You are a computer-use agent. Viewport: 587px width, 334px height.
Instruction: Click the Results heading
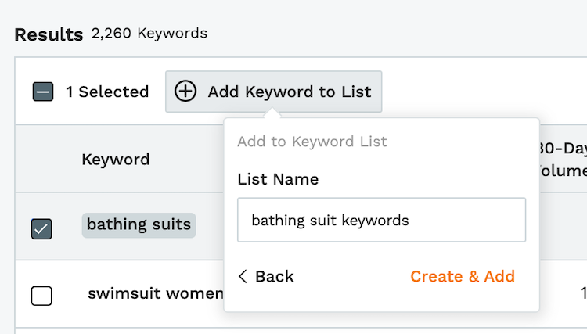(49, 34)
